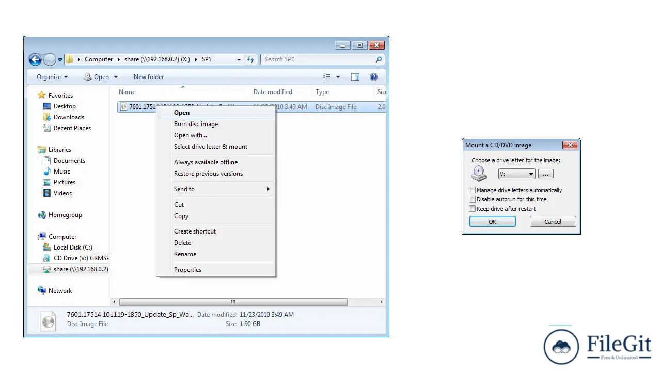Open address bar previous locations dropdown
This screenshot has width=661, height=372.
pyautogui.click(x=239, y=59)
